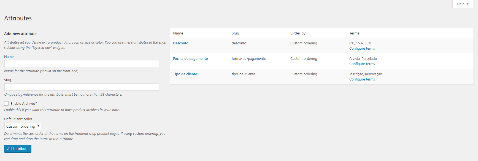Click the Slug column header

235,33
